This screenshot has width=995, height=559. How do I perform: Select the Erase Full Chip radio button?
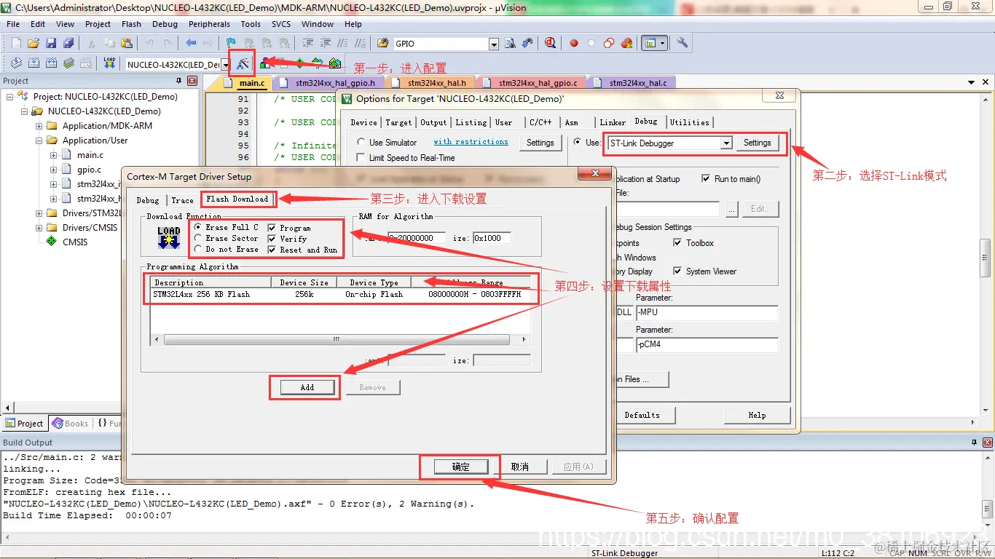(199, 228)
